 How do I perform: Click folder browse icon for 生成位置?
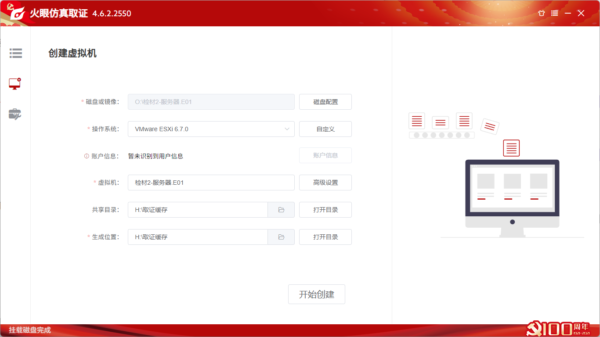point(281,237)
